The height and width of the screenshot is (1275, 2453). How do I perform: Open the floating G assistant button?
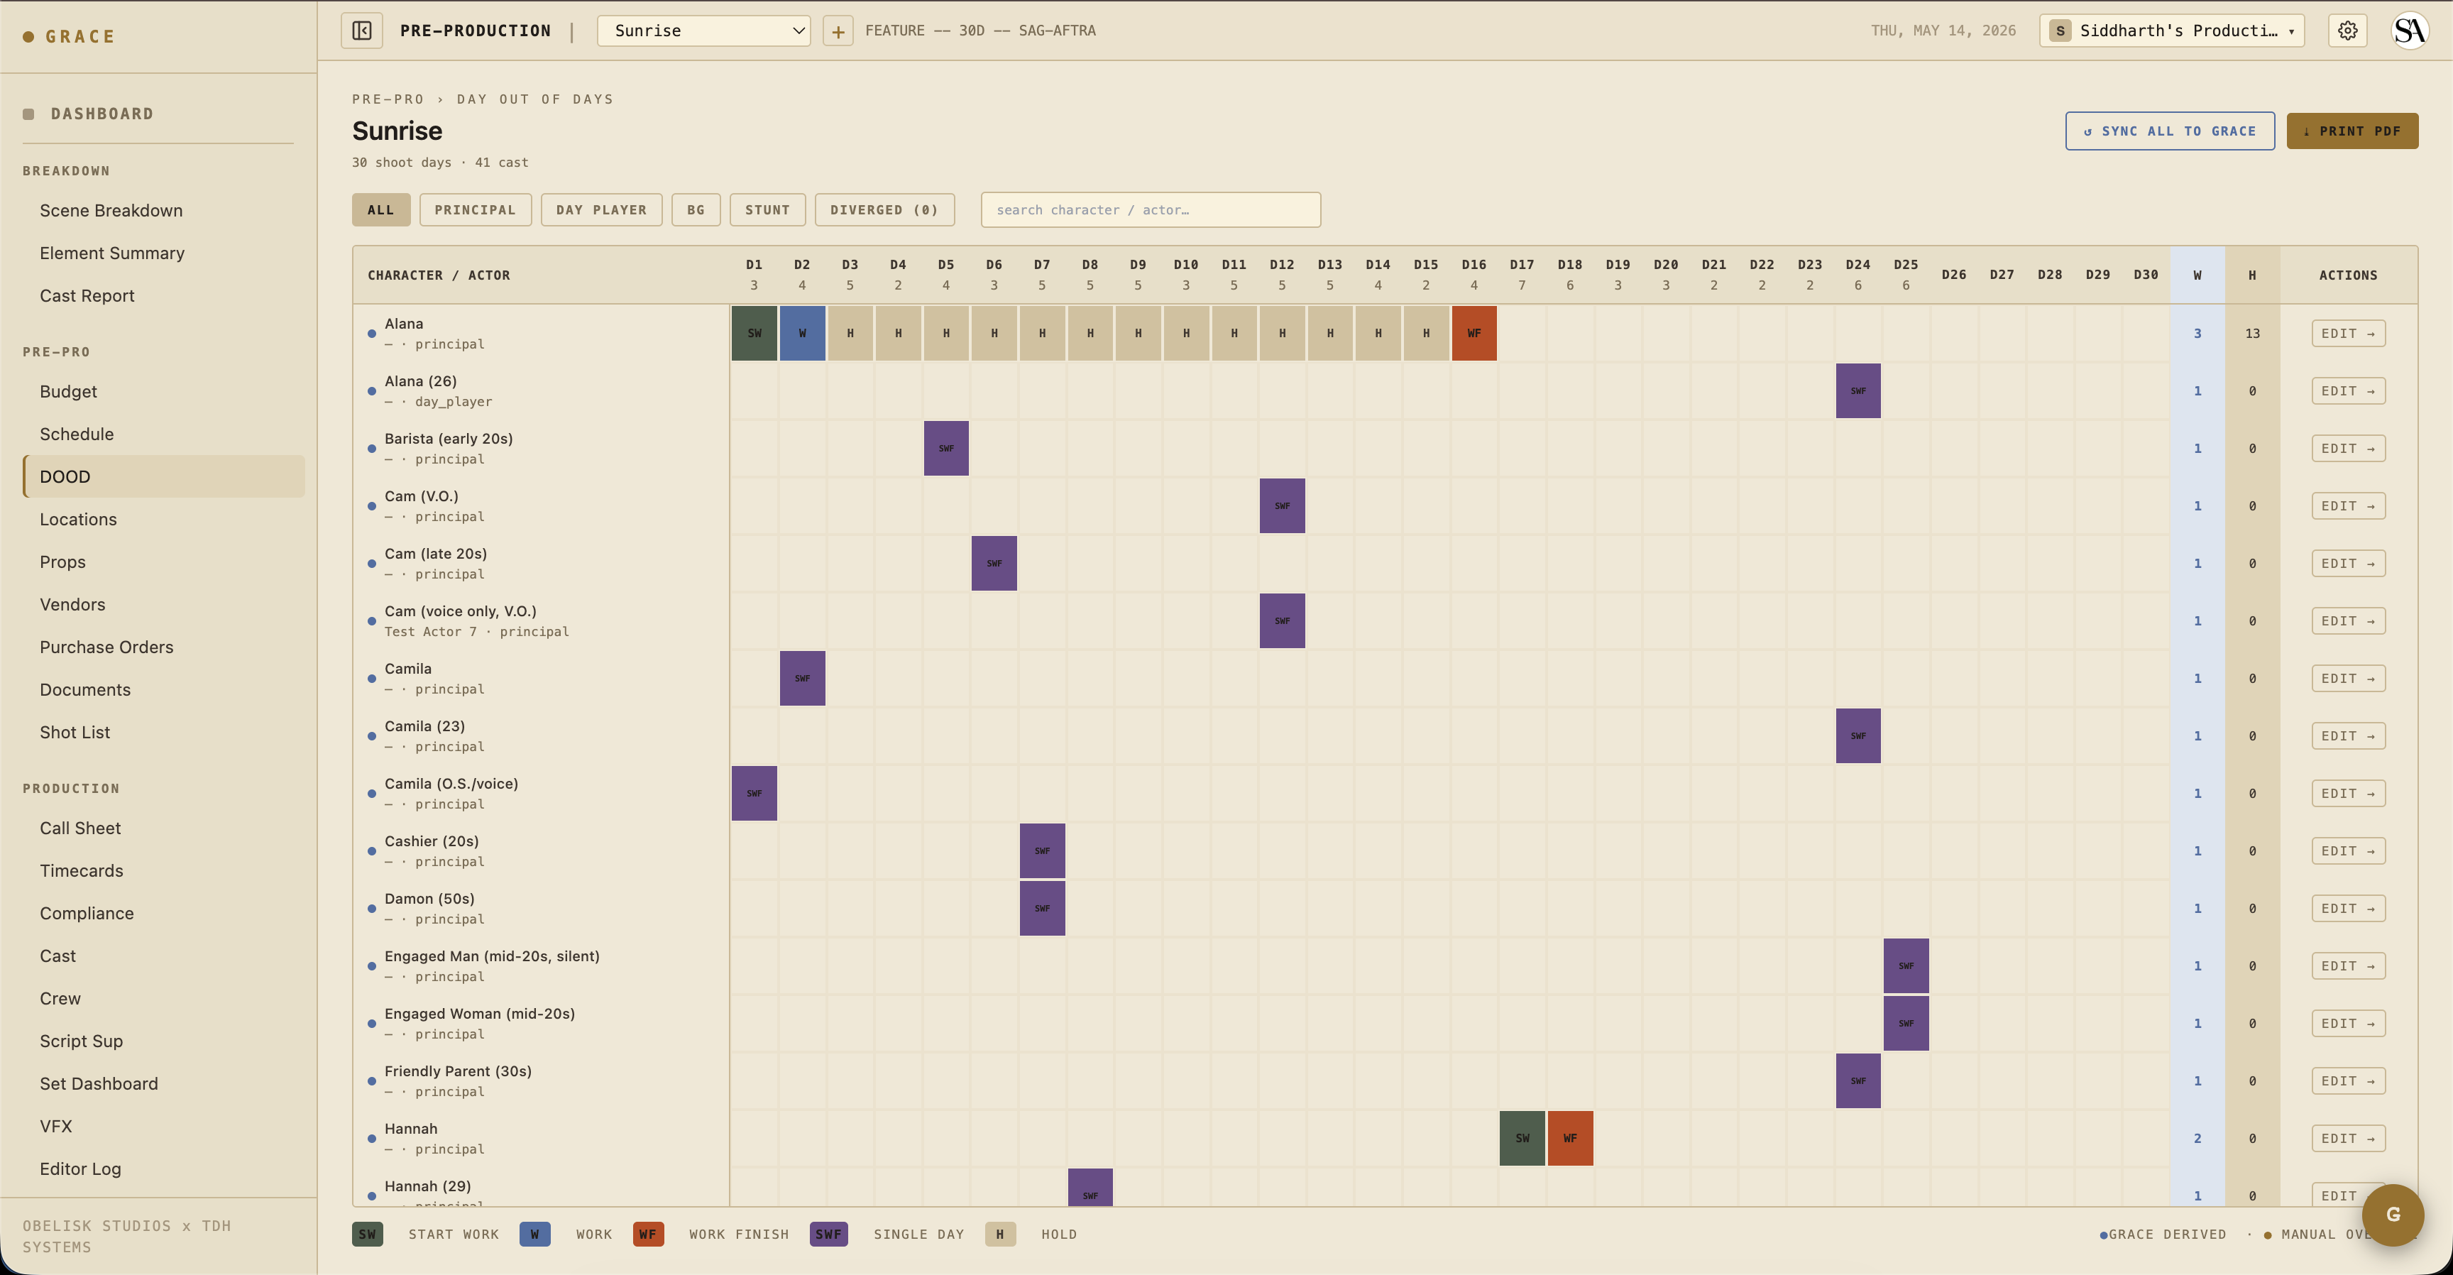click(2392, 1214)
